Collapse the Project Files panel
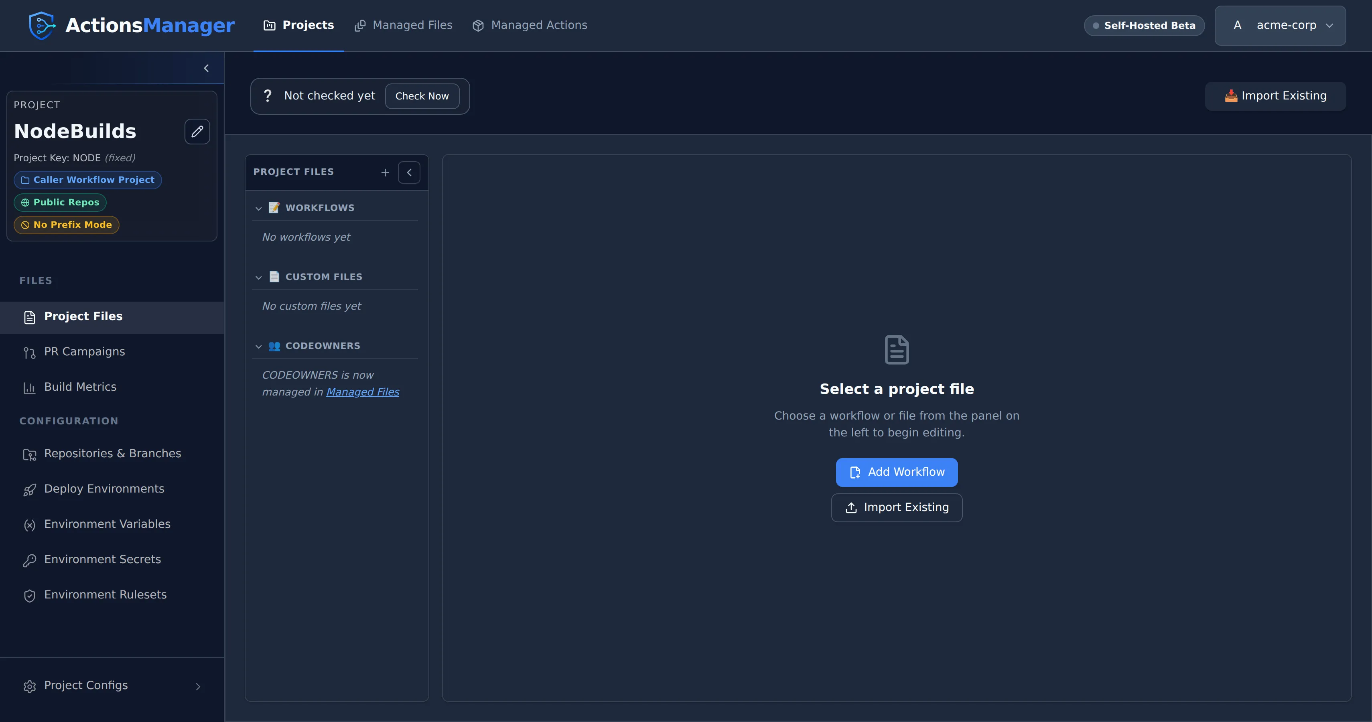The width and height of the screenshot is (1372, 722). (x=409, y=172)
